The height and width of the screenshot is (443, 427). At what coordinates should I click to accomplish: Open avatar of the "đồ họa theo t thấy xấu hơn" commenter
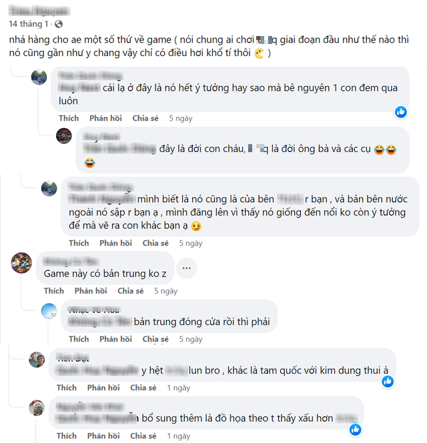pos(37,408)
